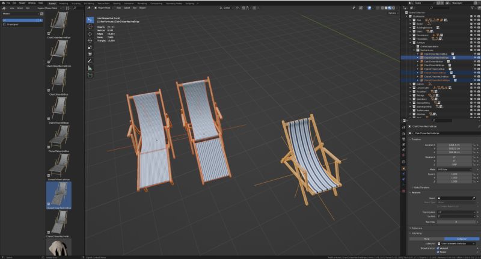Click the Scale X value field
Screen dimensions: 481x259
tap(455, 174)
